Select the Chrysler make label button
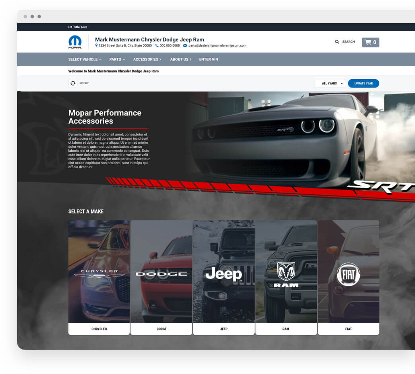 [x=99, y=329]
